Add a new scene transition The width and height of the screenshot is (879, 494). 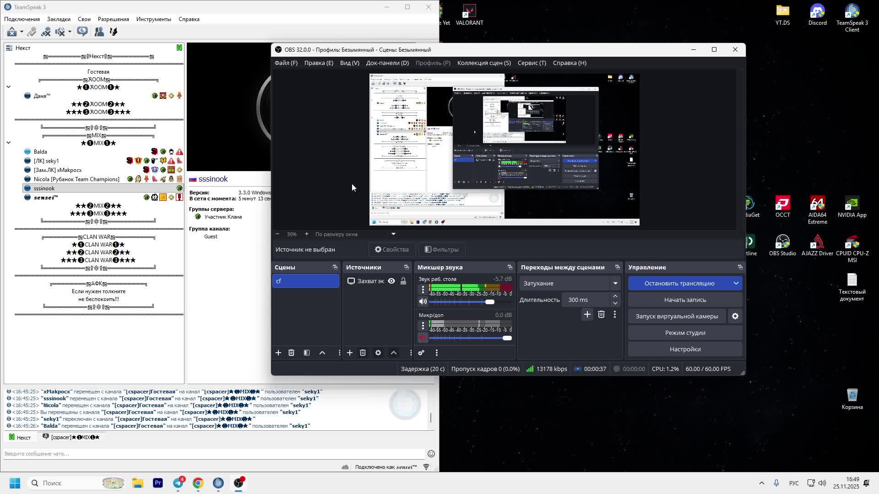click(587, 314)
